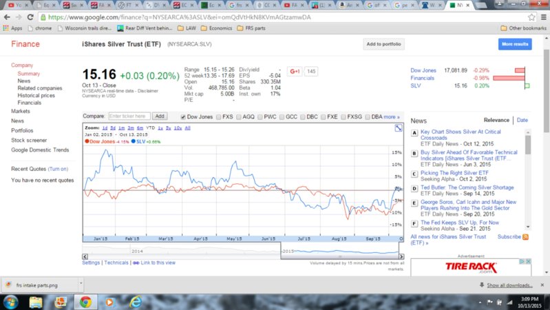Viewport: 550px width, 310px height.
Task: Click the More results button
Action: point(515,44)
